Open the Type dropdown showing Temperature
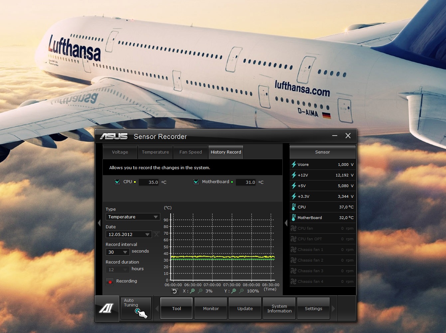Screen dimensions: 446x333 click(x=133, y=217)
